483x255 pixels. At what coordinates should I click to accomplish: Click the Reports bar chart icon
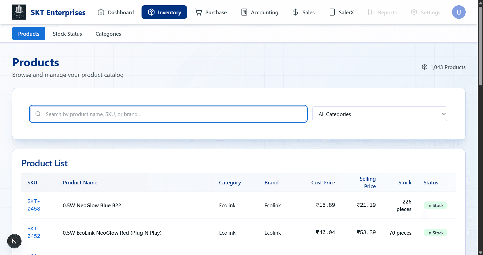[x=371, y=12]
